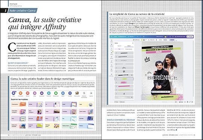Open the user avatar dropdown in header

(167, 36)
